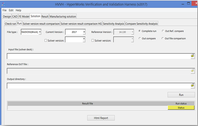Viewport: 198px width, 126px height.
Task: Generate the Html Report
Action: (x=101, y=118)
